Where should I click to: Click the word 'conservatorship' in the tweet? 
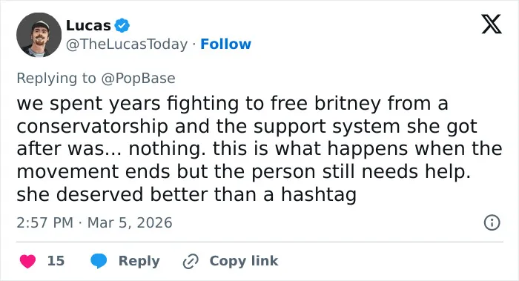click(x=93, y=127)
